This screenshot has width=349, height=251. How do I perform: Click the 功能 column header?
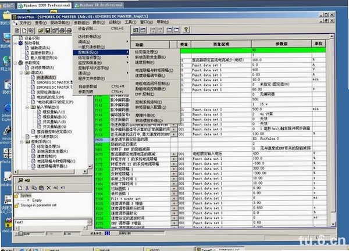(150, 45)
